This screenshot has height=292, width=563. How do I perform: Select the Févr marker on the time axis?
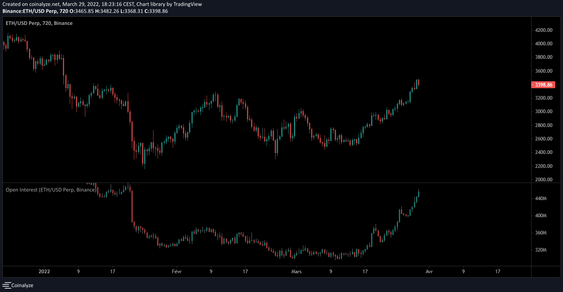click(x=176, y=271)
